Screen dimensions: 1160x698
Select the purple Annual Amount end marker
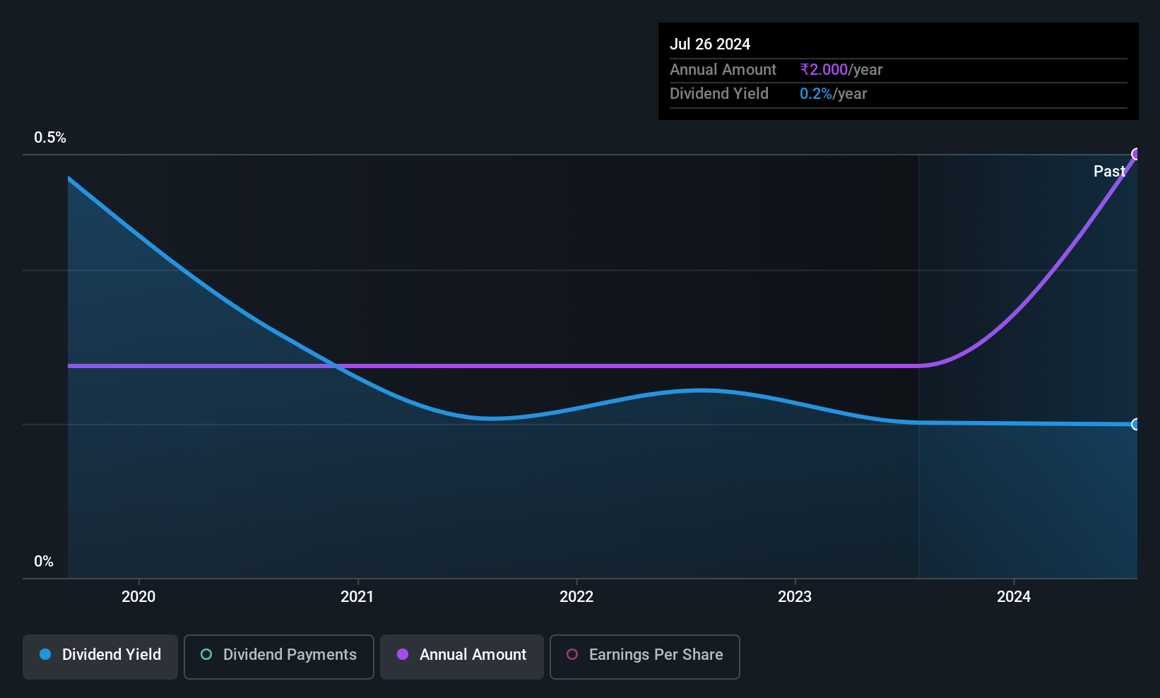pos(1137,154)
